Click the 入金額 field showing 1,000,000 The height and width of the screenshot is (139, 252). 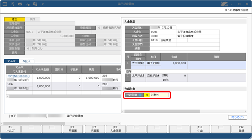point(50,36)
